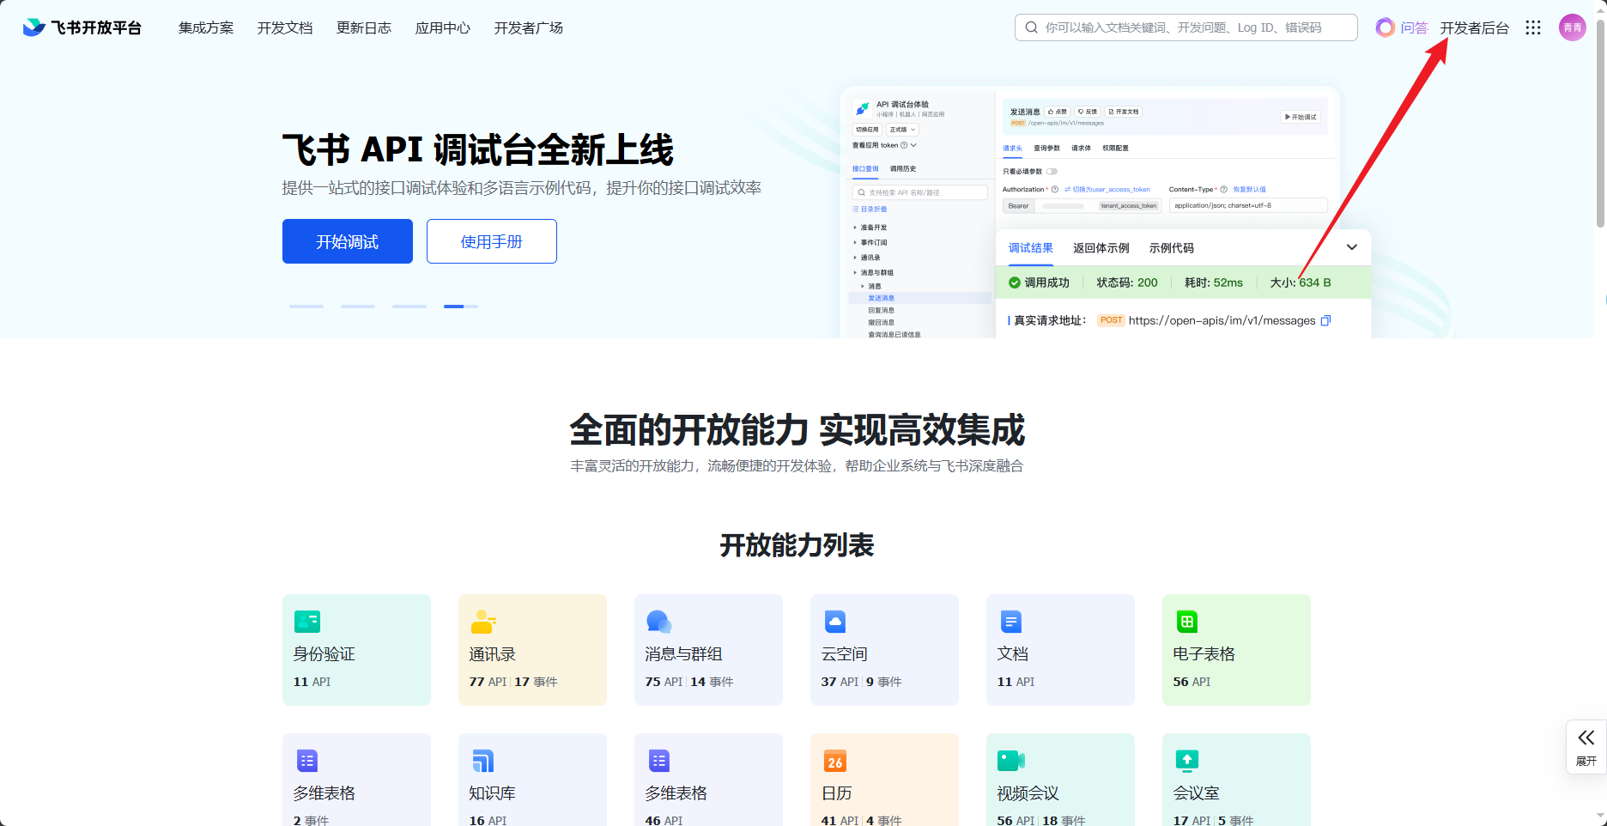Click the blue 开始调试 button

tap(348, 241)
